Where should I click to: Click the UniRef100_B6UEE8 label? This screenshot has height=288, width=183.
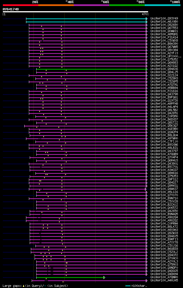164,249
